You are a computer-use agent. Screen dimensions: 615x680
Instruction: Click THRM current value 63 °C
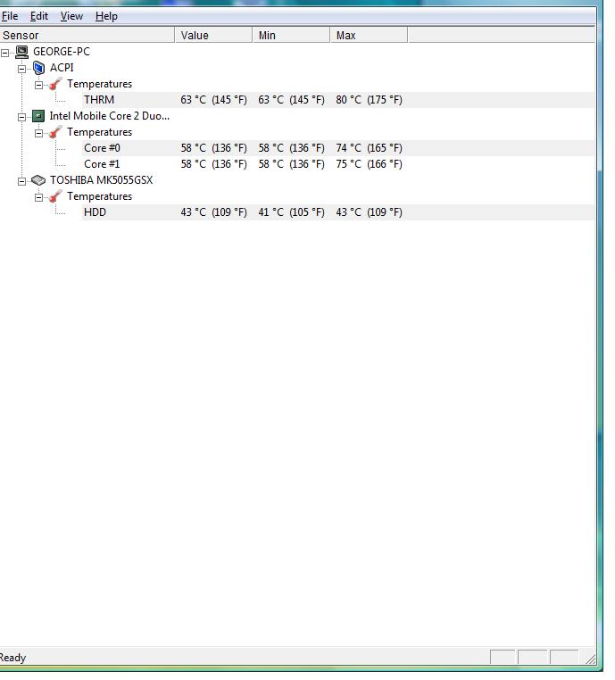214,100
